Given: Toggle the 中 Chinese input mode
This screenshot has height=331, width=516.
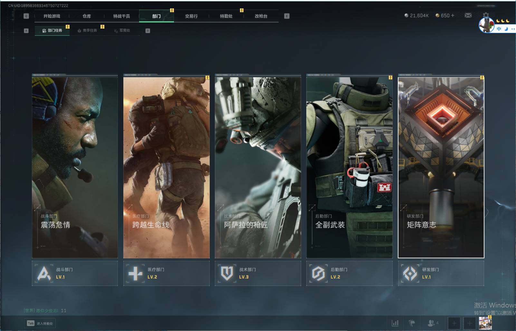Looking at the screenshot, I should pos(499,29).
